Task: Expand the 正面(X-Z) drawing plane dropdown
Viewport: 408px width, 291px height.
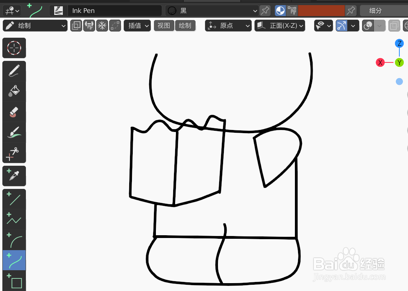Action: point(280,26)
